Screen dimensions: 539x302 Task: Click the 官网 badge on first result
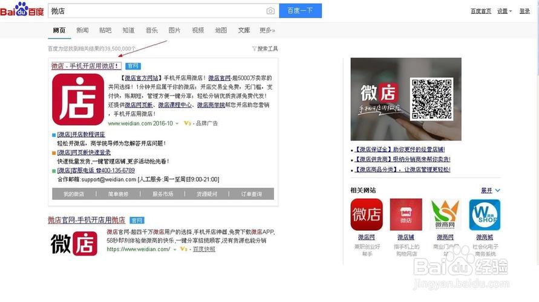pyautogui.click(x=133, y=66)
